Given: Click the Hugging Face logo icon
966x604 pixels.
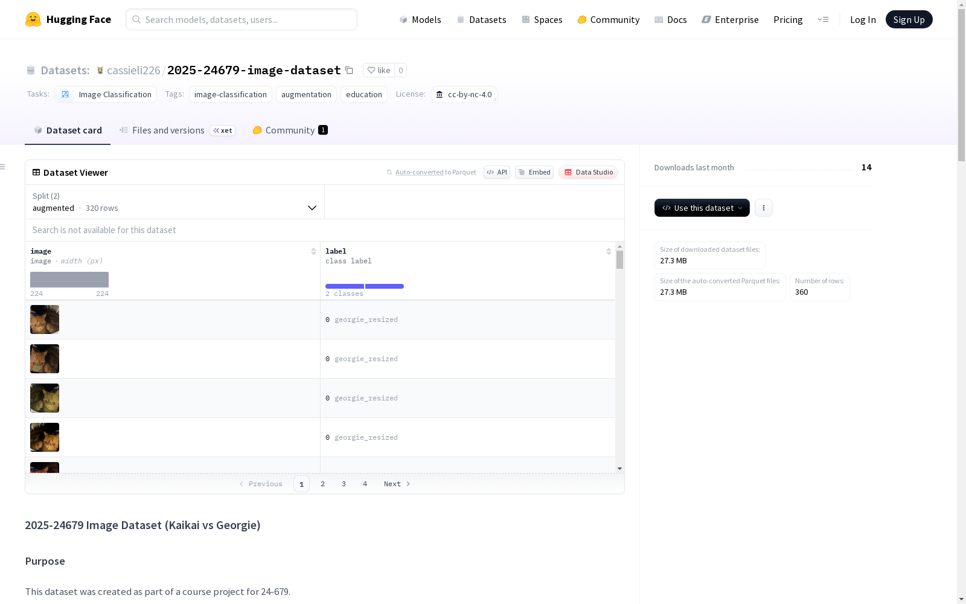Looking at the screenshot, I should [x=33, y=19].
